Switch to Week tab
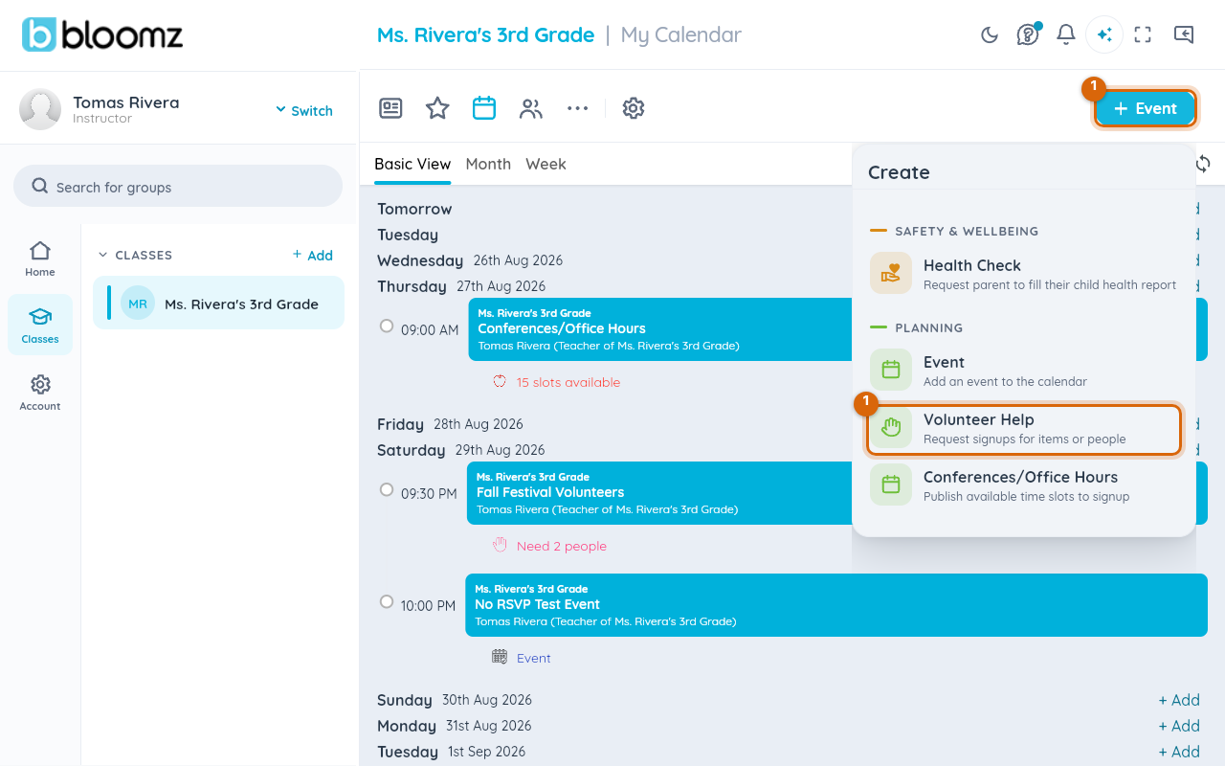 point(546,164)
